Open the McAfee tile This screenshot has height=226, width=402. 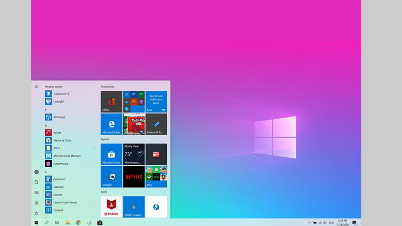click(111, 206)
